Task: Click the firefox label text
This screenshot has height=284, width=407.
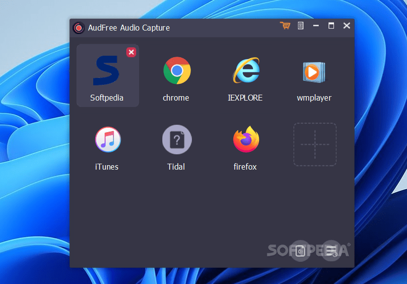Action: click(x=245, y=167)
